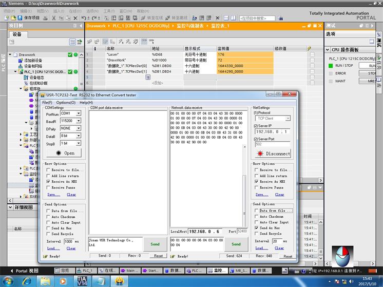The width and height of the screenshot is (383, 287).
Task: Click the Server IP address field
Action: coord(272,131)
